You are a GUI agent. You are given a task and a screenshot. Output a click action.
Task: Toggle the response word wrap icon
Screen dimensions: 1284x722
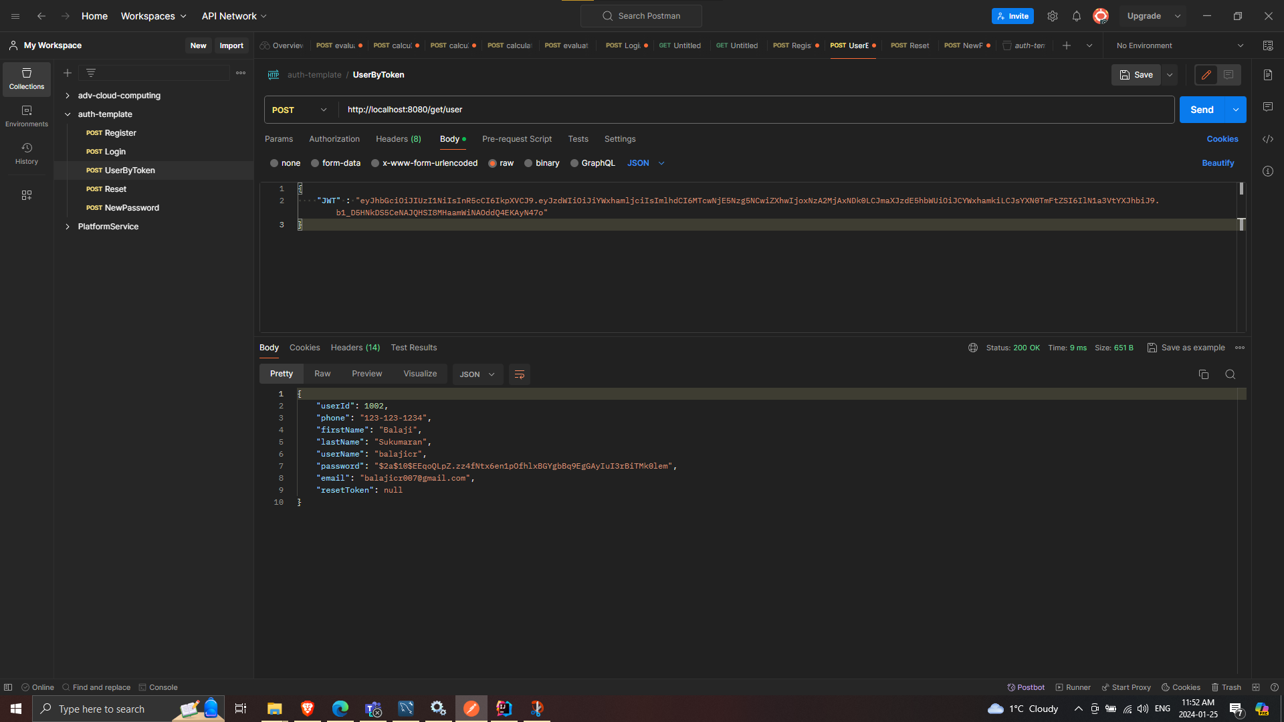click(x=519, y=374)
